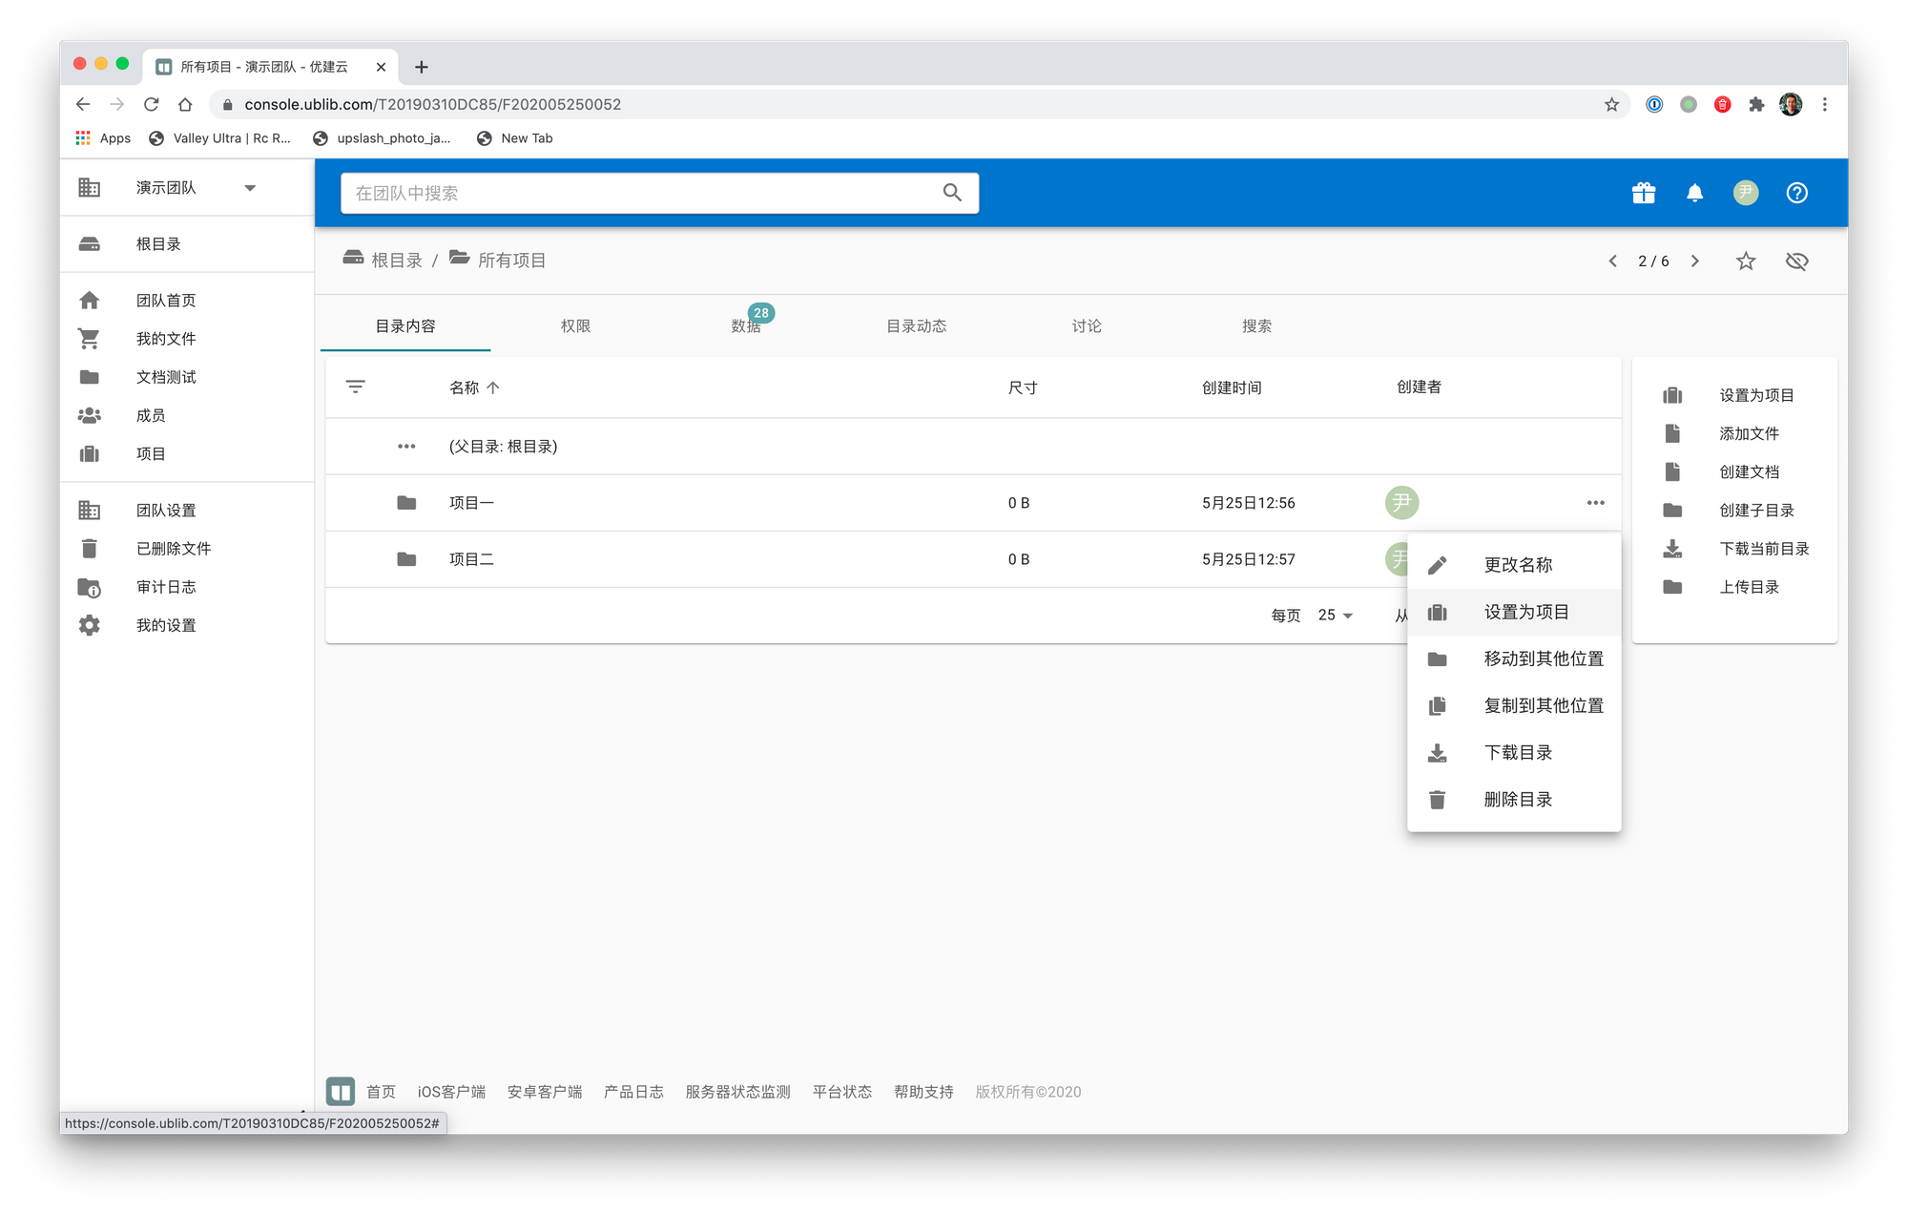Click 创建子目录 in the right panel
Viewport: 1908px width, 1213px height.
(1755, 511)
